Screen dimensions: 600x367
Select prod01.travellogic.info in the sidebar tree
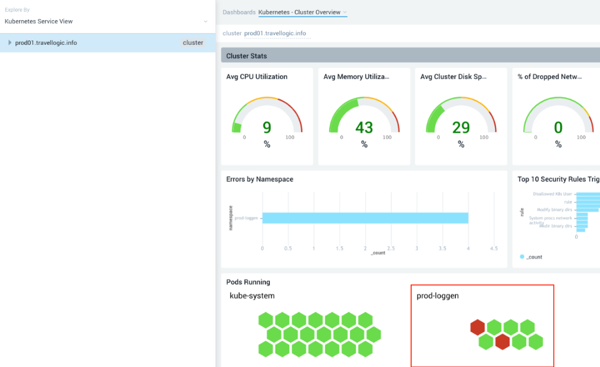pos(46,43)
